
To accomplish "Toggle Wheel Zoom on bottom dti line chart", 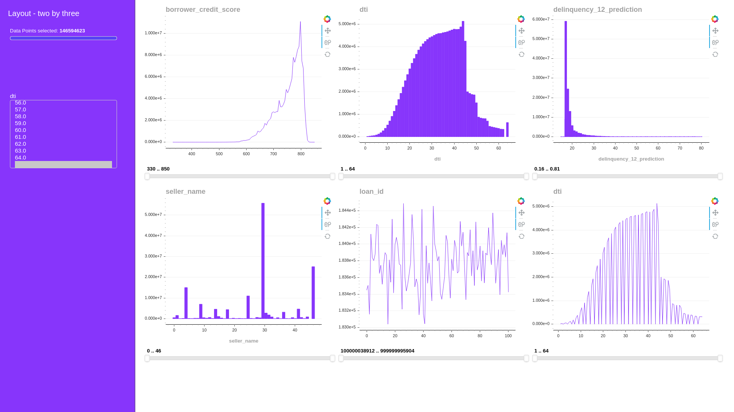I will tap(715, 225).
